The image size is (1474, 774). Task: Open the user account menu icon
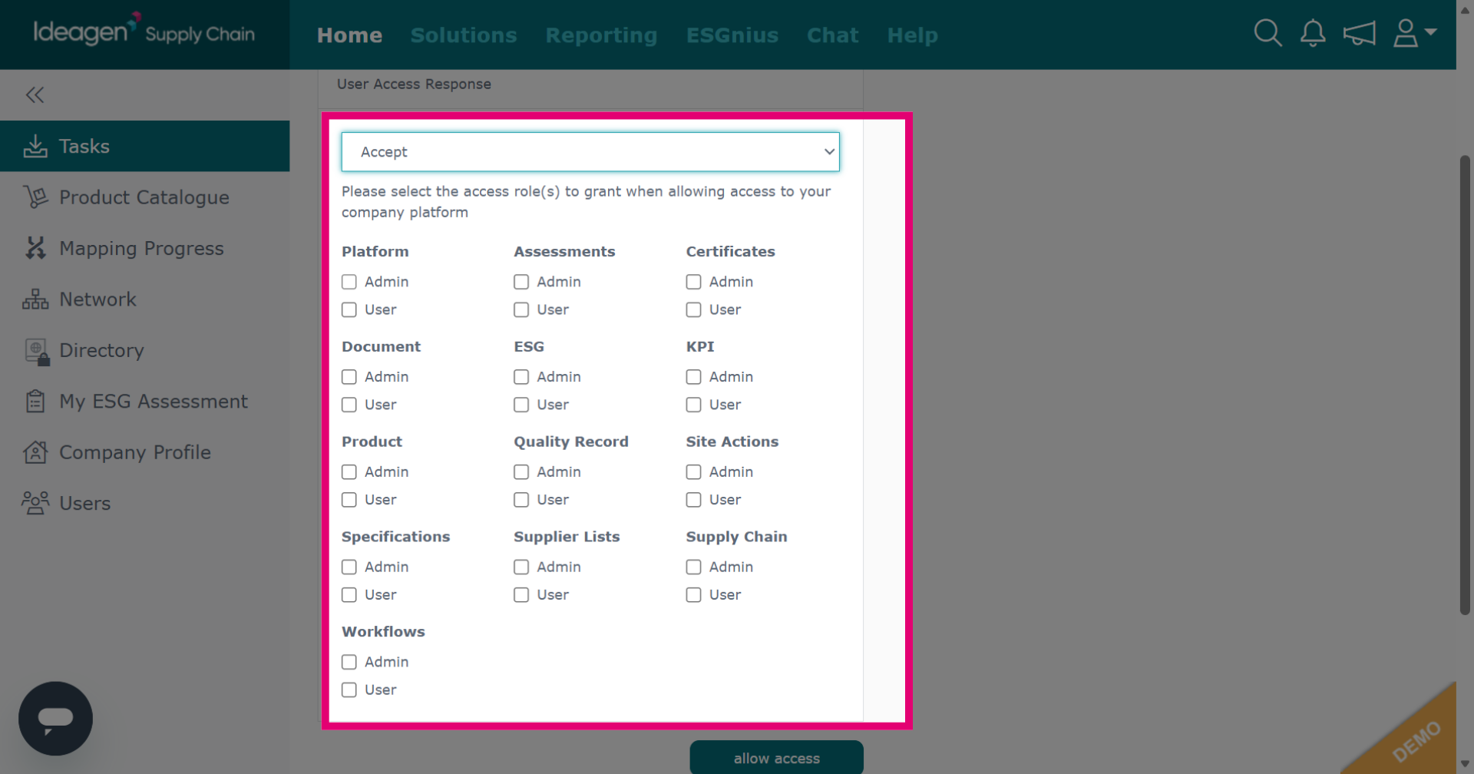coord(1414,33)
